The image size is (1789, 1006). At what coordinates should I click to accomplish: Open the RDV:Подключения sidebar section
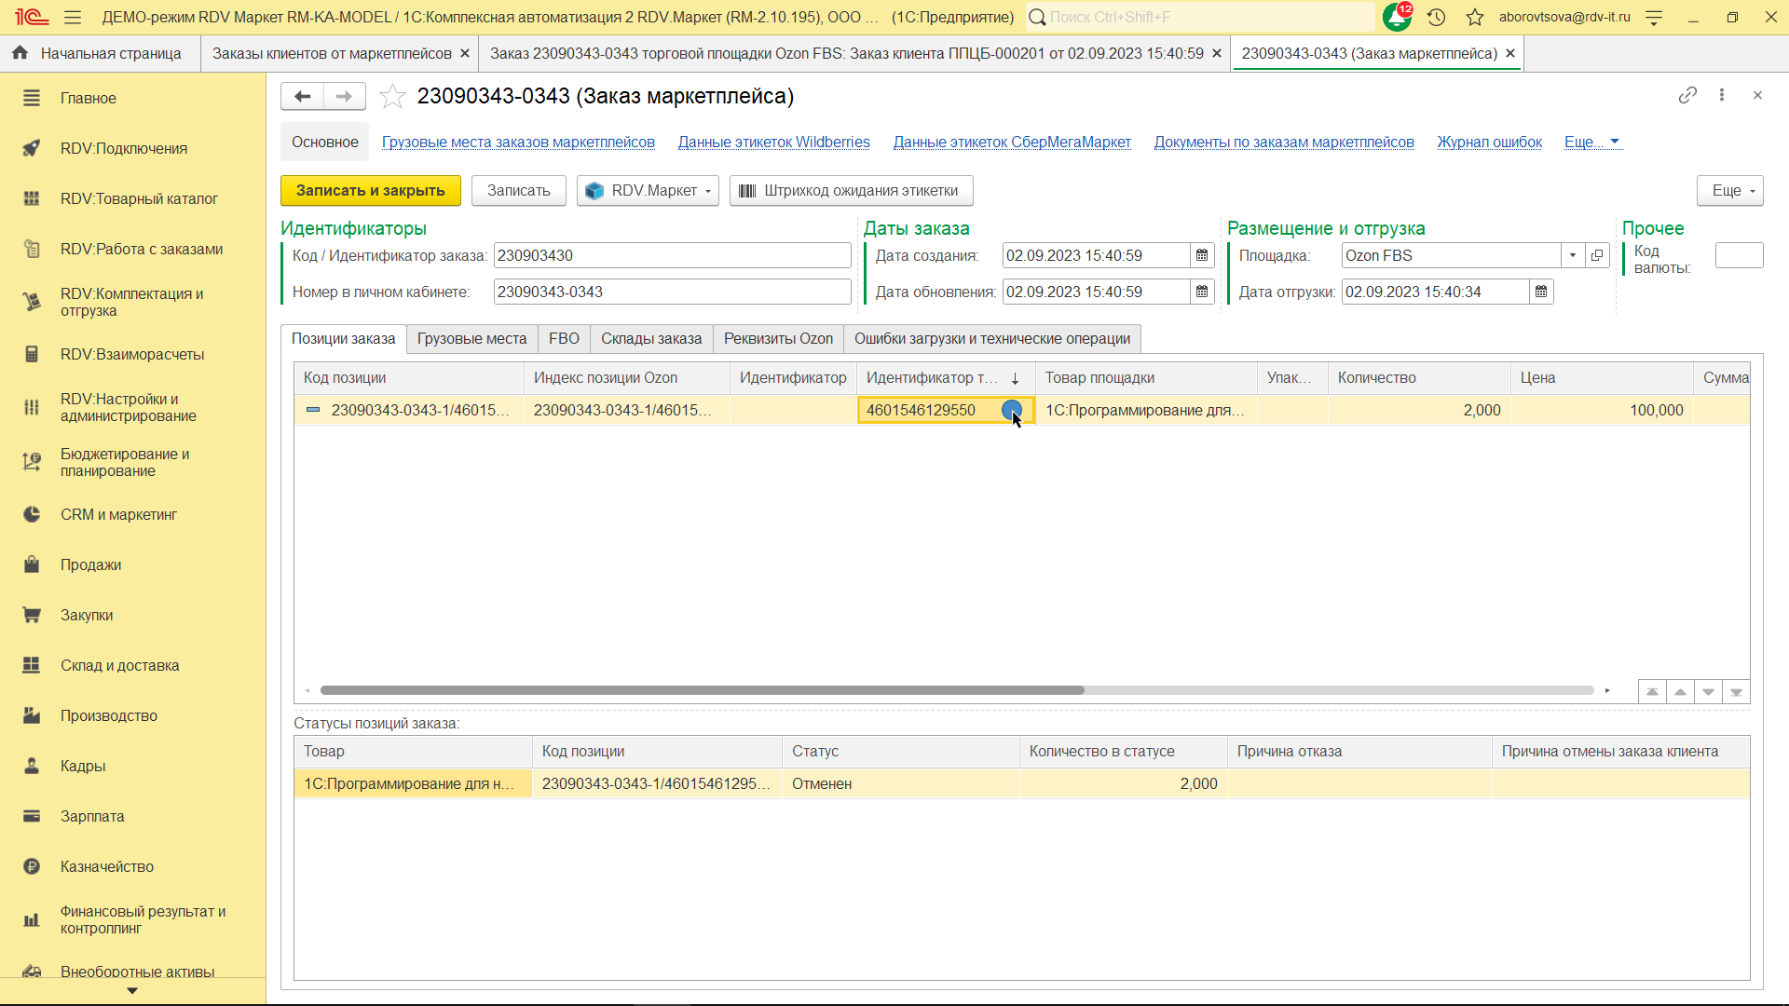(x=123, y=148)
